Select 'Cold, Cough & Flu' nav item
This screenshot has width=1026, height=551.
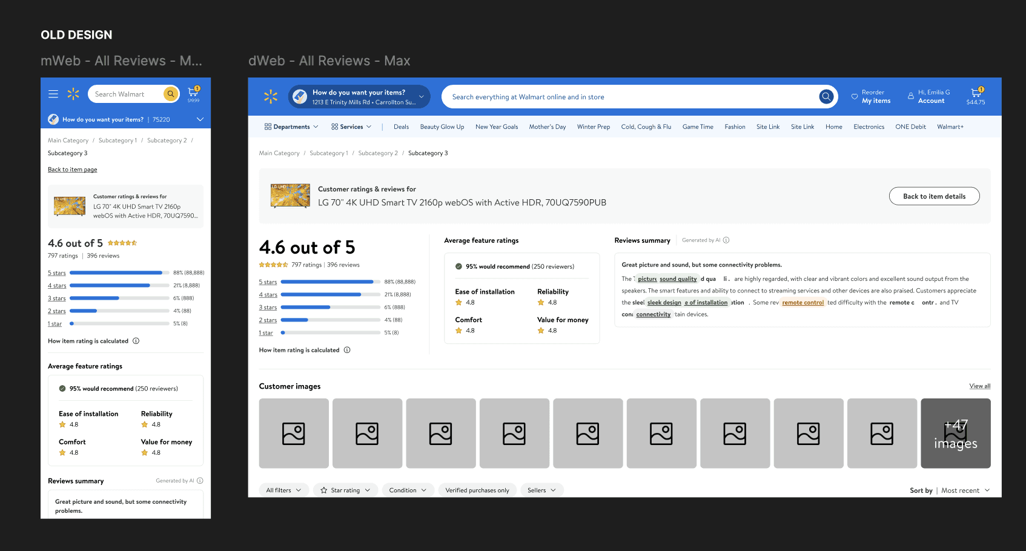(646, 127)
